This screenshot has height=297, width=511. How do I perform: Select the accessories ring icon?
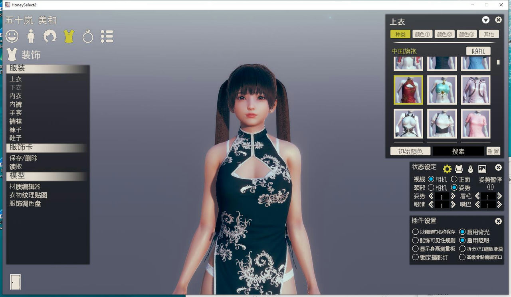coord(87,37)
